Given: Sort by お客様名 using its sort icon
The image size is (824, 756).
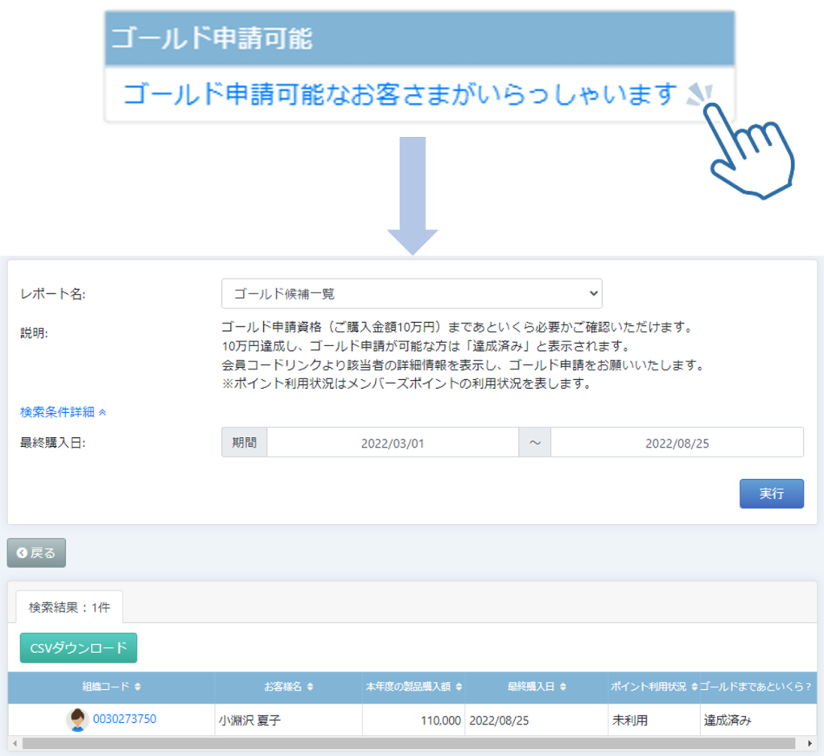Looking at the screenshot, I should 310,687.
